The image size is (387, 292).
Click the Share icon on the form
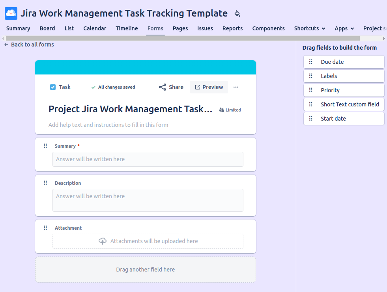[163, 87]
